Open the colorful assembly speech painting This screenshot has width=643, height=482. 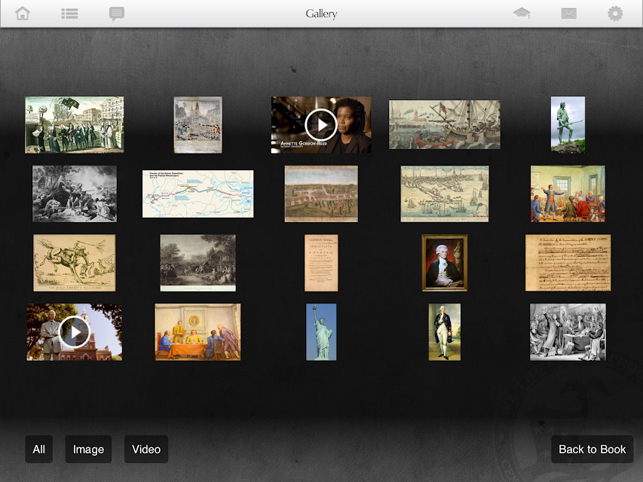click(568, 194)
